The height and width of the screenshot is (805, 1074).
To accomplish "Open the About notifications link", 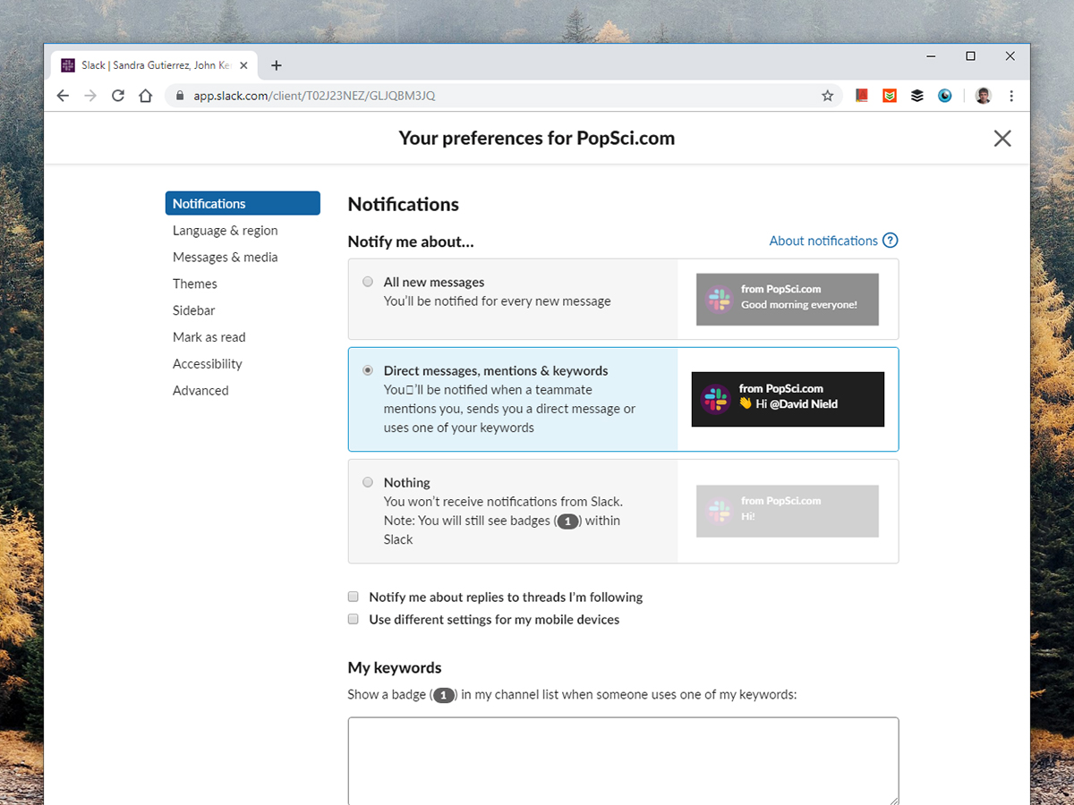I will [823, 241].
